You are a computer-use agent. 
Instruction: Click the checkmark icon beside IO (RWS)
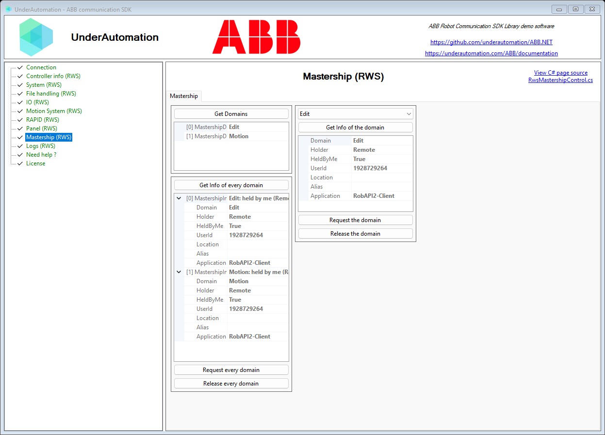click(20, 102)
